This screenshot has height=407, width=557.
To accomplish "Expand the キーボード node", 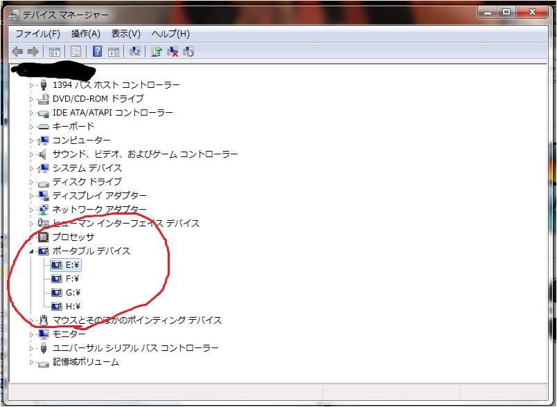I will [31, 127].
